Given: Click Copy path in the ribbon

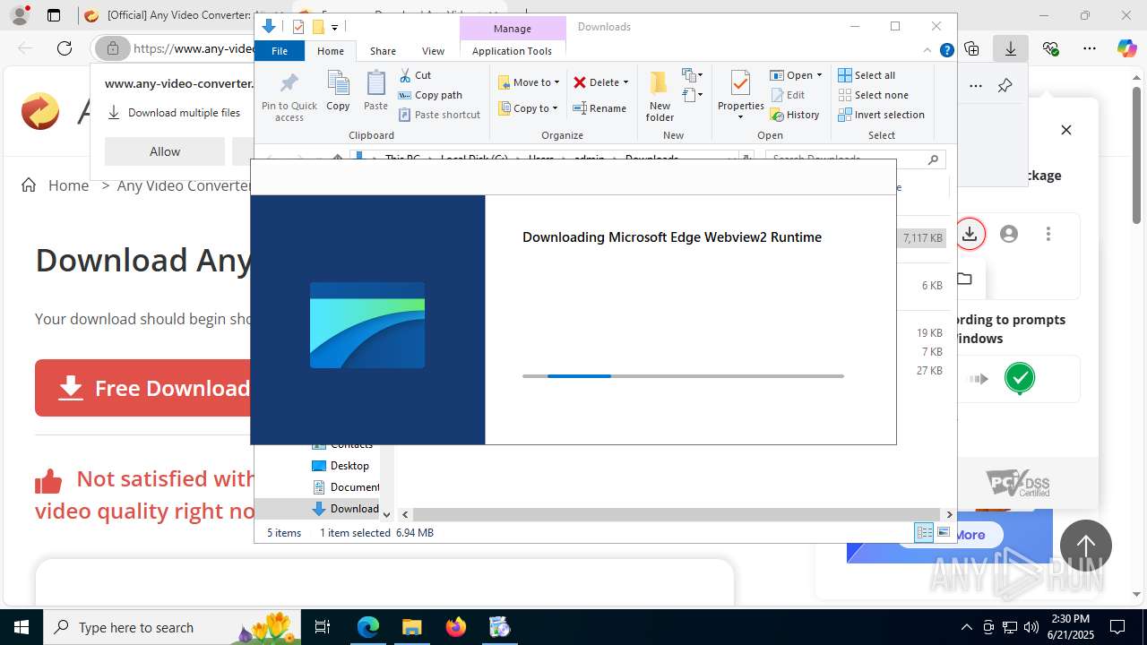Looking at the screenshot, I should [x=430, y=95].
